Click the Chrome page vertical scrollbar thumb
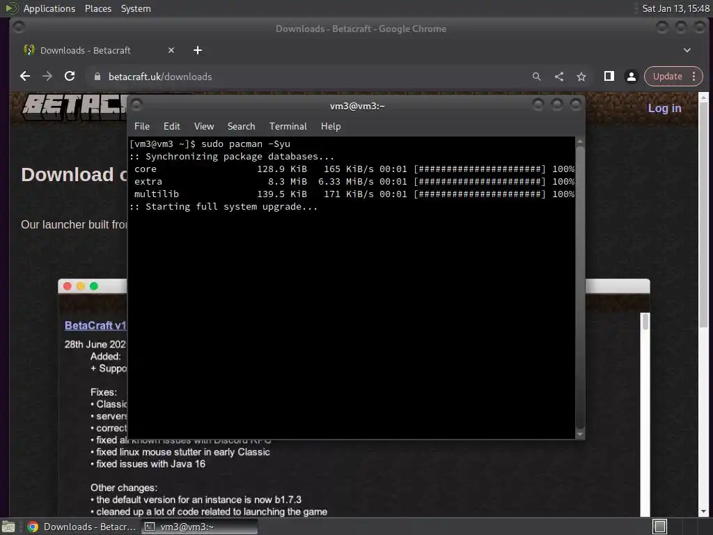The image size is (713, 535). [703, 214]
